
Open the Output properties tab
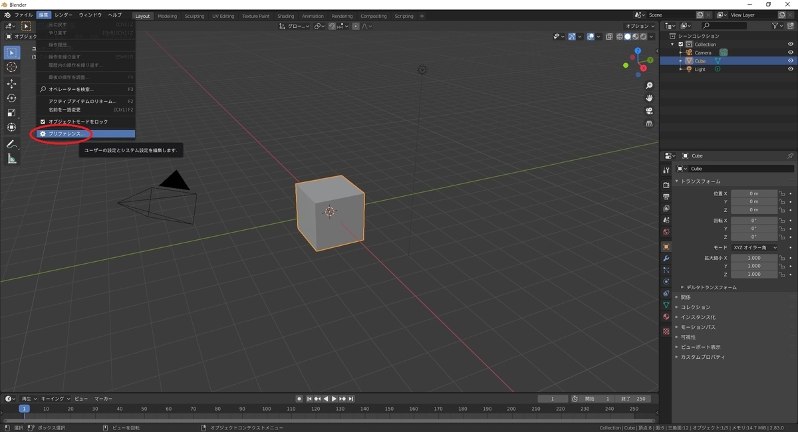pos(666,197)
